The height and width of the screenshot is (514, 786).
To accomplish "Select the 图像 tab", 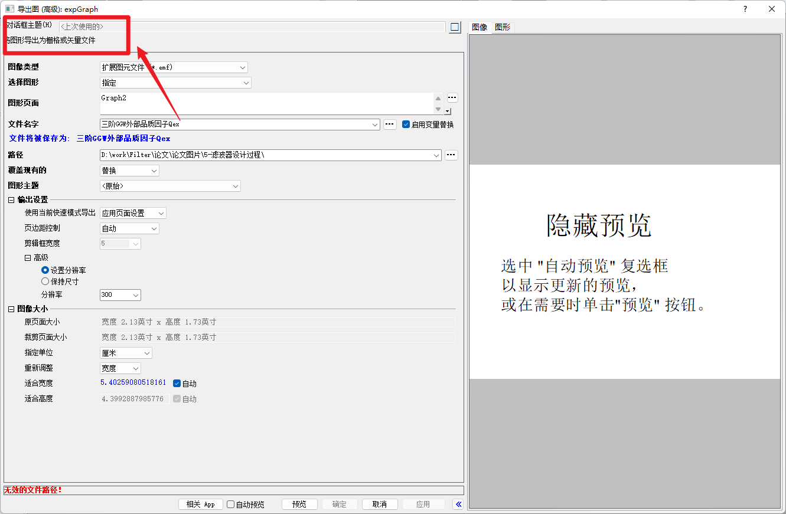I will click(x=481, y=27).
